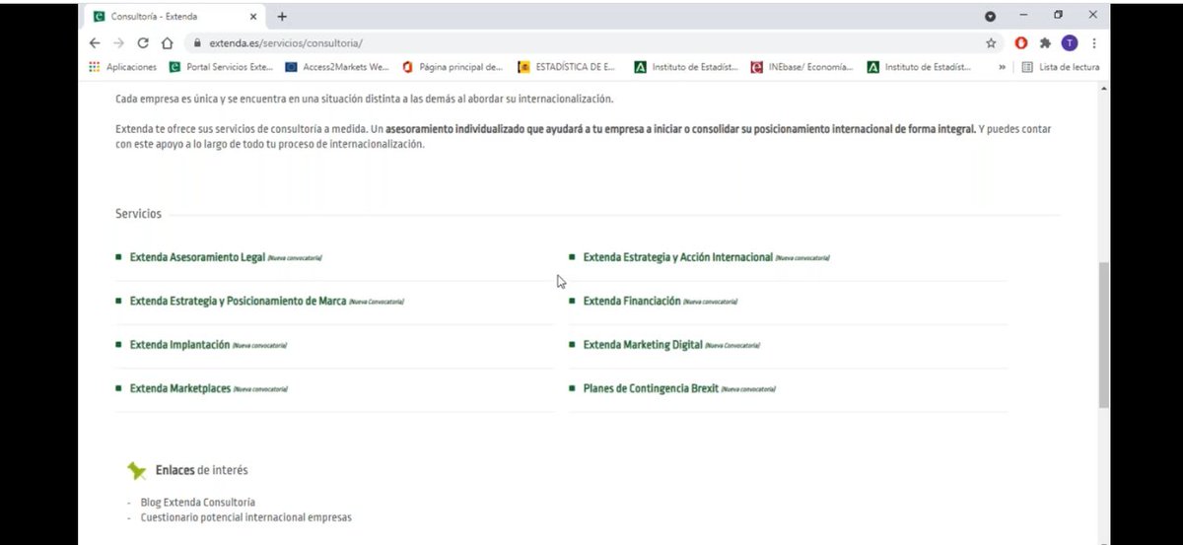Image resolution: width=1183 pixels, height=545 pixels.
Task: Open Extenda Estrategia y Acción Internacional
Action: [678, 257]
